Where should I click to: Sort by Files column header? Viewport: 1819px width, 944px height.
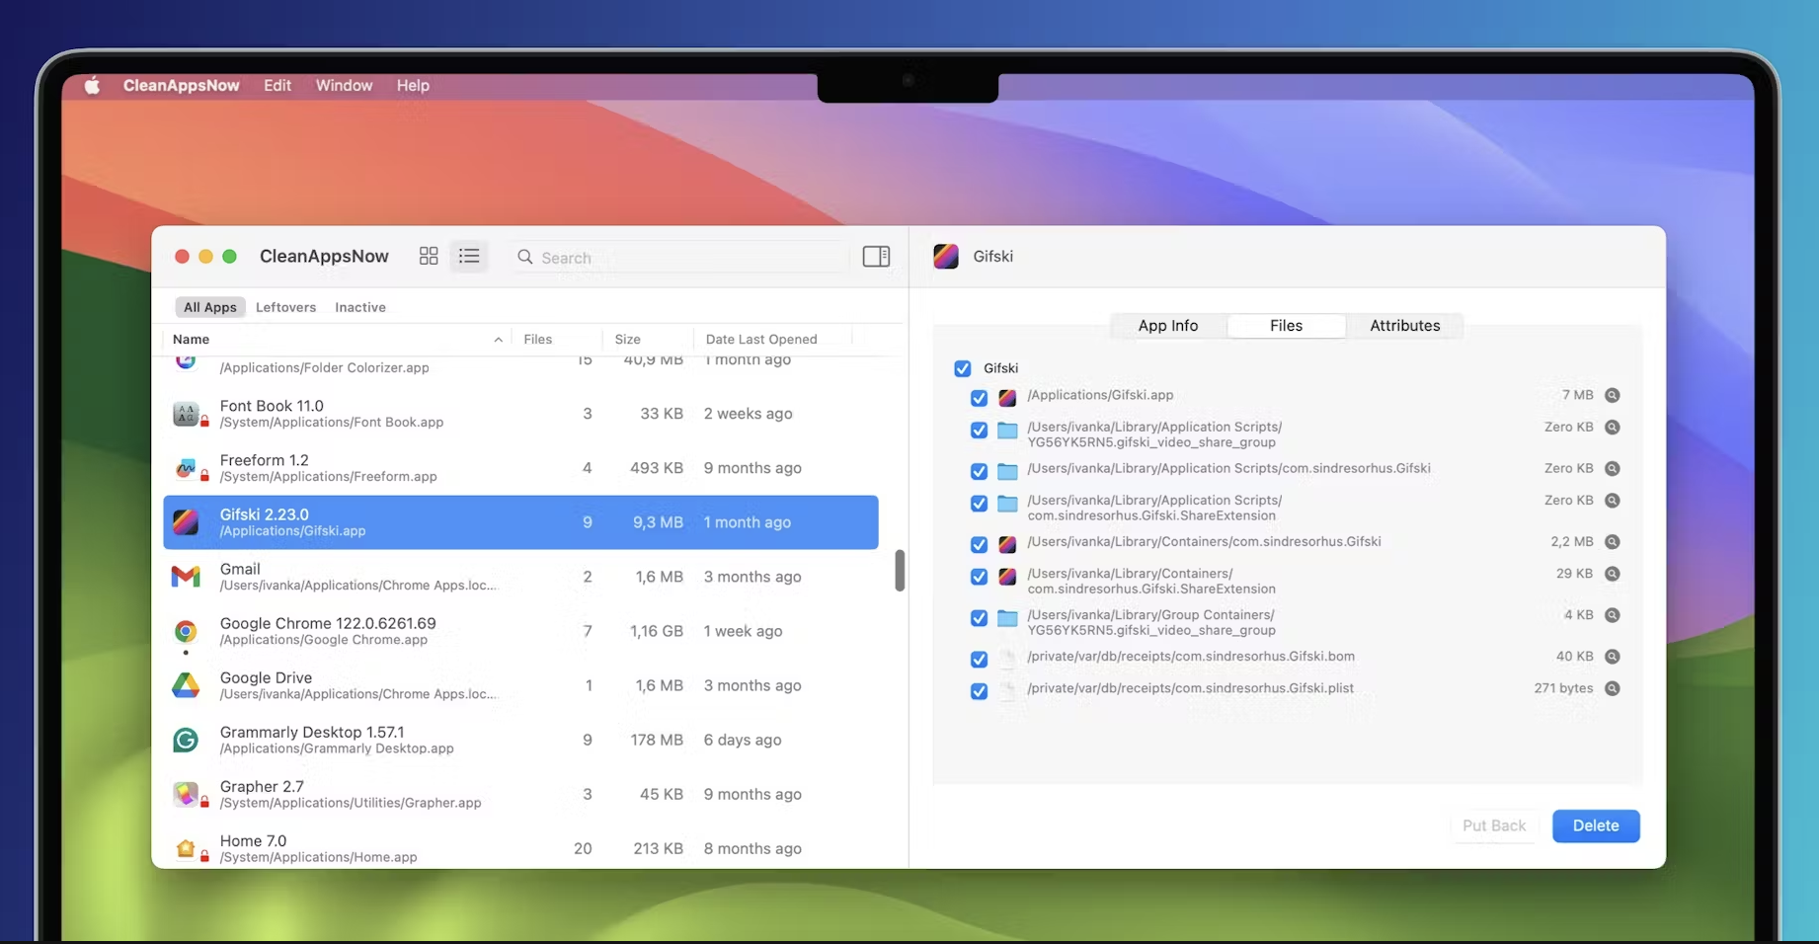556,339
